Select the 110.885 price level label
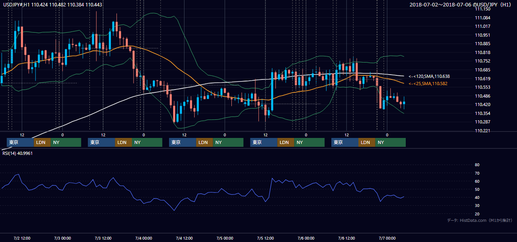The height and width of the screenshot is (242, 517). pos(482,44)
